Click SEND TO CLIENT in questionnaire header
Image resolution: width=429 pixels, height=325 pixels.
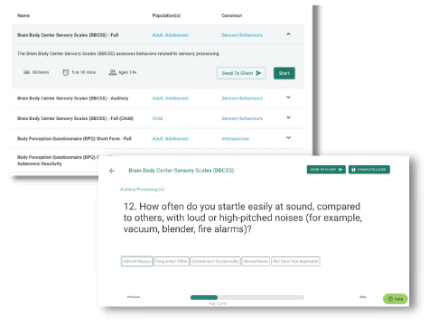[x=326, y=170]
